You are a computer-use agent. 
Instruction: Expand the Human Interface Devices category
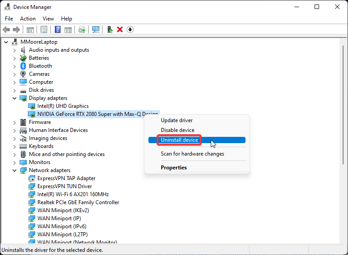pyautogui.click(x=14, y=130)
